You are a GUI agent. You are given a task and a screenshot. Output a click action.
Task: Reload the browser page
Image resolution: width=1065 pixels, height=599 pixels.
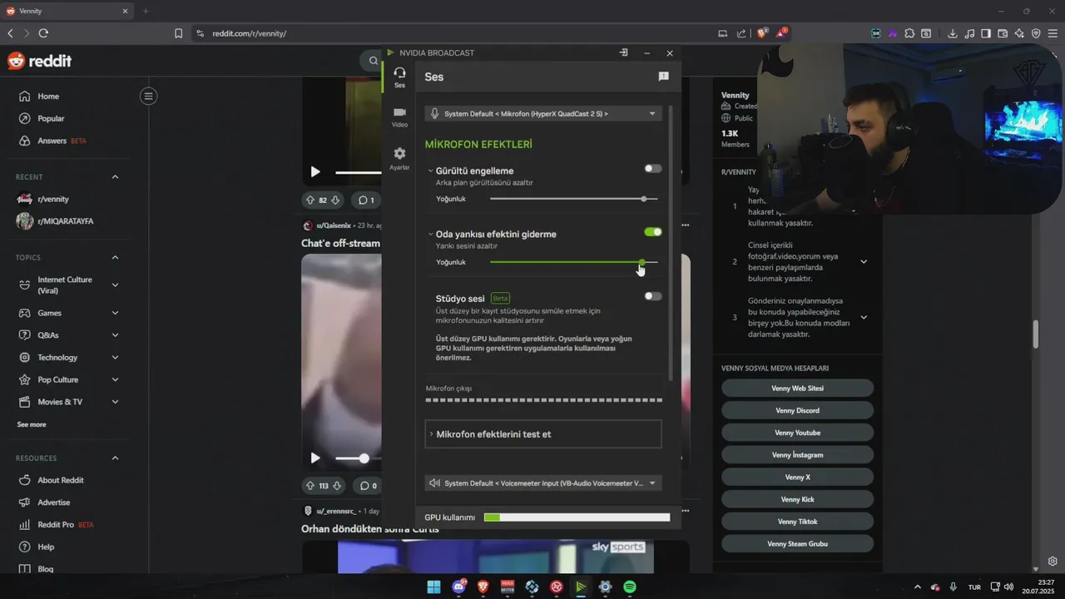point(43,33)
